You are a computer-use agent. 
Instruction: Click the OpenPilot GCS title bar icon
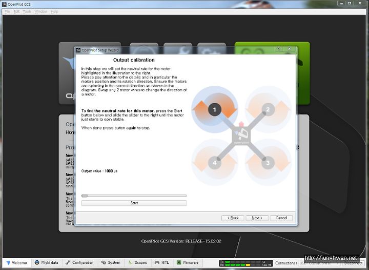(4, 4)
